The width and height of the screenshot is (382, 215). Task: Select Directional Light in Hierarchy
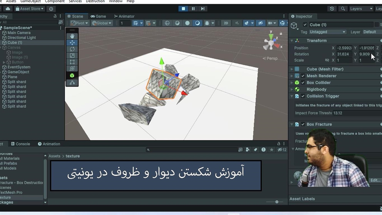21,38
